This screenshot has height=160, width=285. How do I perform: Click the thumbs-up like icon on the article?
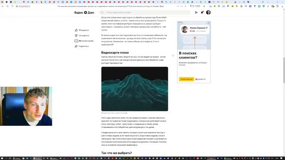coord(76,30)
